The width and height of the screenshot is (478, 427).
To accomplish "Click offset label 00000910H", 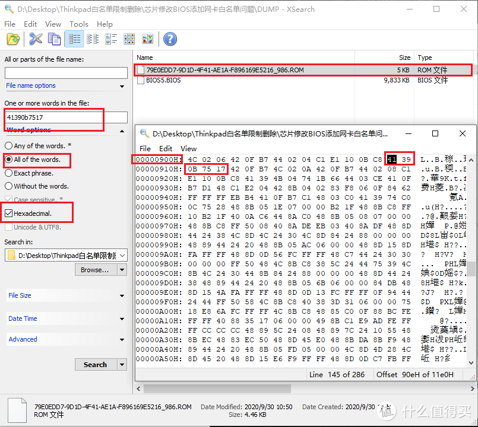I will [x=159, y=169].
